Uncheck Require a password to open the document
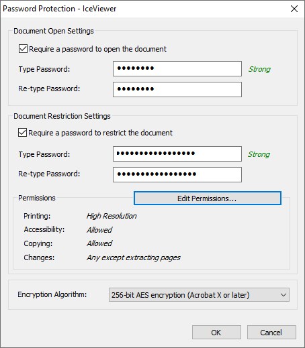The image size is (305, 348). point(23,49)
